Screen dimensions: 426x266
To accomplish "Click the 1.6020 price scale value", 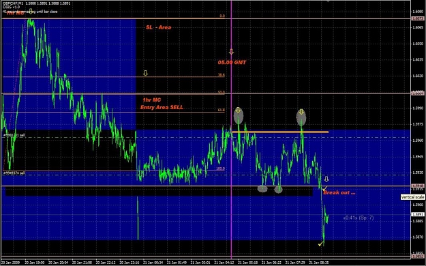I will pyautogui.click(x=418, y=76).
